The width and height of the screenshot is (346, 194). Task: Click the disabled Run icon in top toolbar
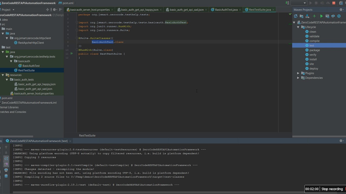click(310, 3)
